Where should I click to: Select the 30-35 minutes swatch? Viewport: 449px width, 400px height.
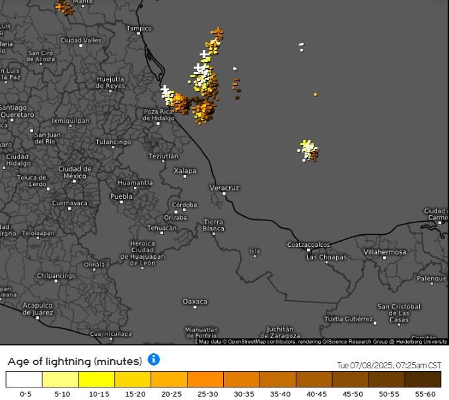[242, 380]
